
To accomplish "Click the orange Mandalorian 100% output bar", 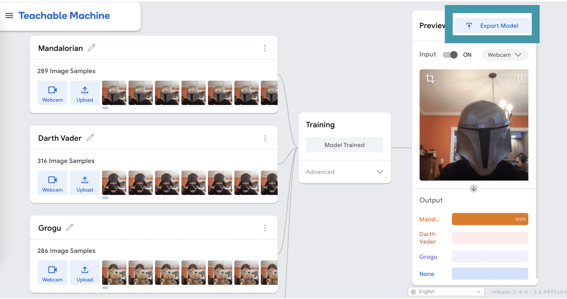I will pos(490,219).
